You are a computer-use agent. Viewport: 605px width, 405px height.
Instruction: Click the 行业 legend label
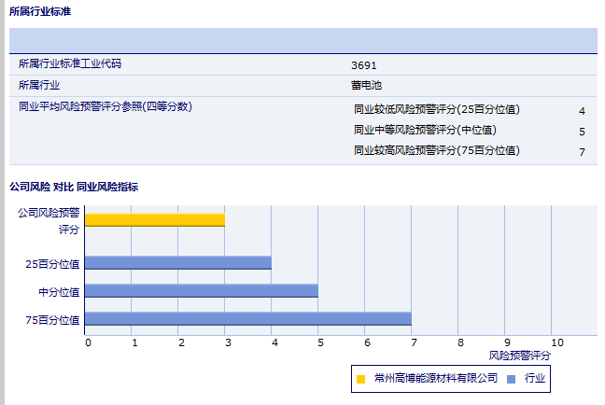click(x=535, y=378)
